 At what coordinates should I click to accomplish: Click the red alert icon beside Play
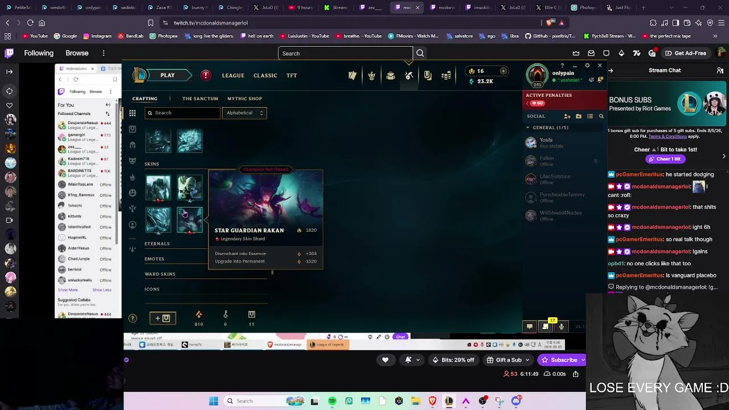point(206,75)
